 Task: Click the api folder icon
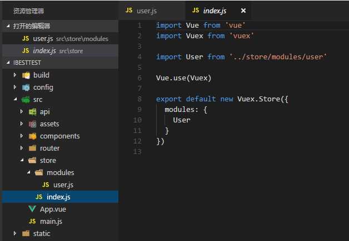click(32, 111)
